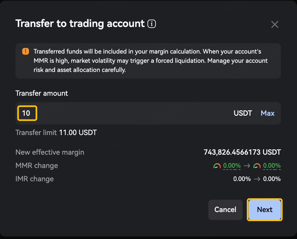Set the maximum amount using the Max link
The height and width of the screenshot is (239, 297).
(x=268, y=113)
